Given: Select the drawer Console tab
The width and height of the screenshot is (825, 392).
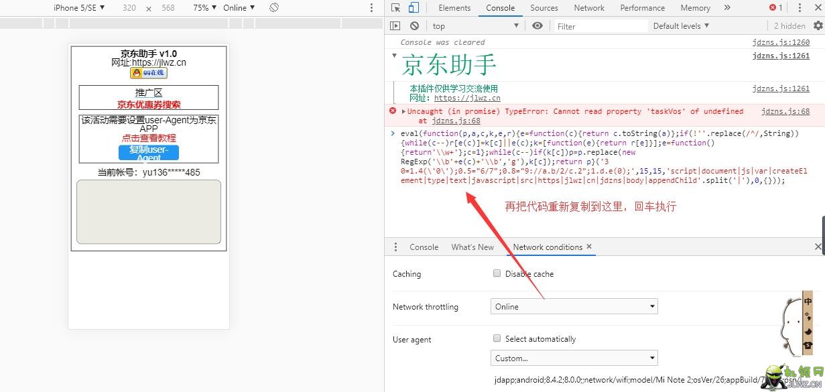Looking at the screenshot, I should (424, 247).
